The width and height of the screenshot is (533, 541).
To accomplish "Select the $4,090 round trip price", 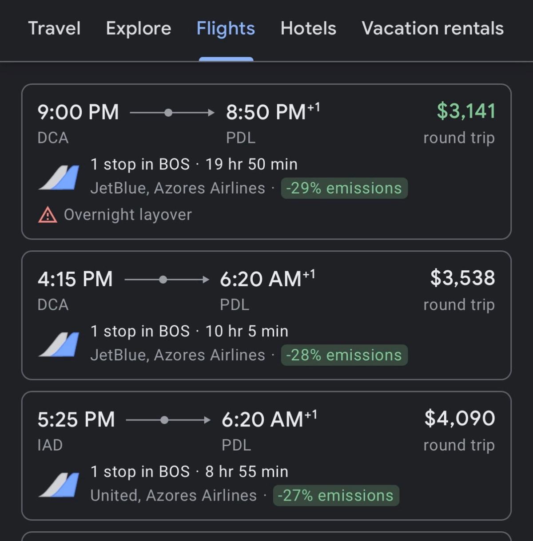I will [x=460, y=419].
